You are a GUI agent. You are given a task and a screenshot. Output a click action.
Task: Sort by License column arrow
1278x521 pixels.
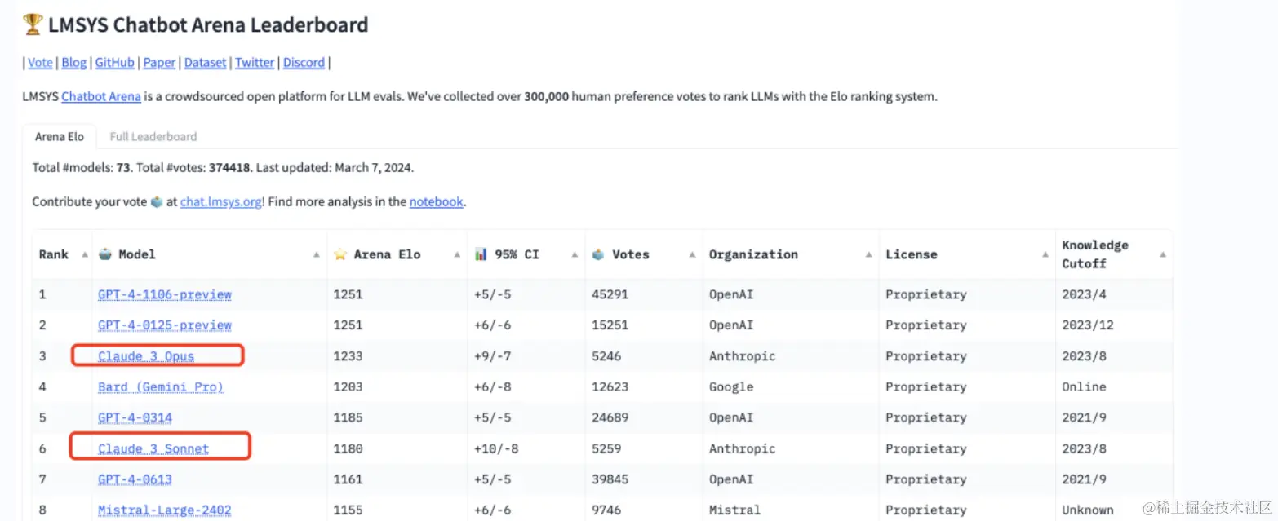click(1045, 254)
